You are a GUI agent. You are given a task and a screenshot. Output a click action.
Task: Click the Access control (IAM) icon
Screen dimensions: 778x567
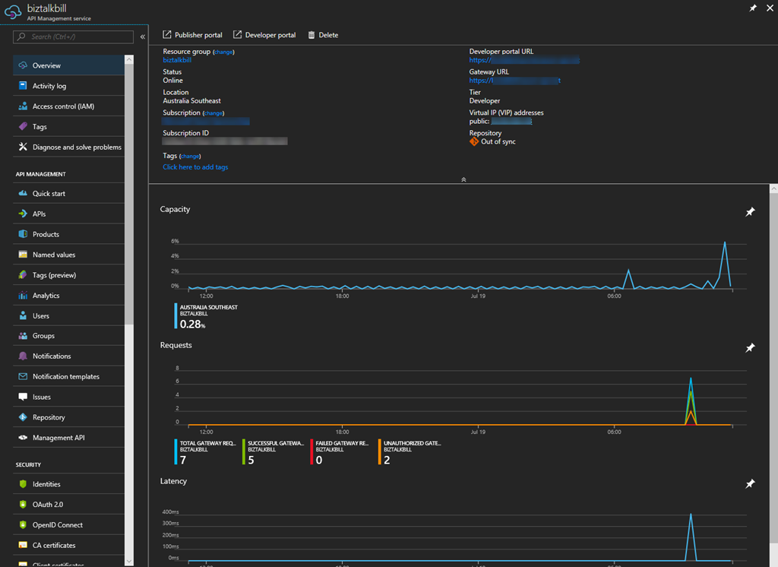[23, 106]
